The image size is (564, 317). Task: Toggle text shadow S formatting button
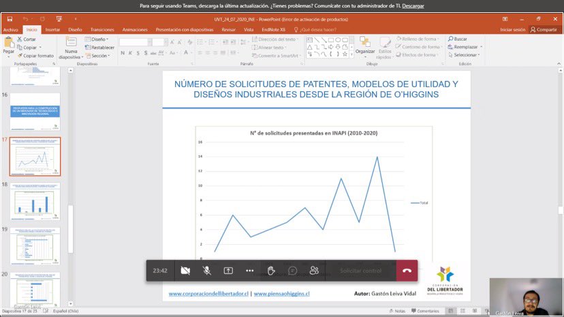pyautogui.click(x=145, y=53)
